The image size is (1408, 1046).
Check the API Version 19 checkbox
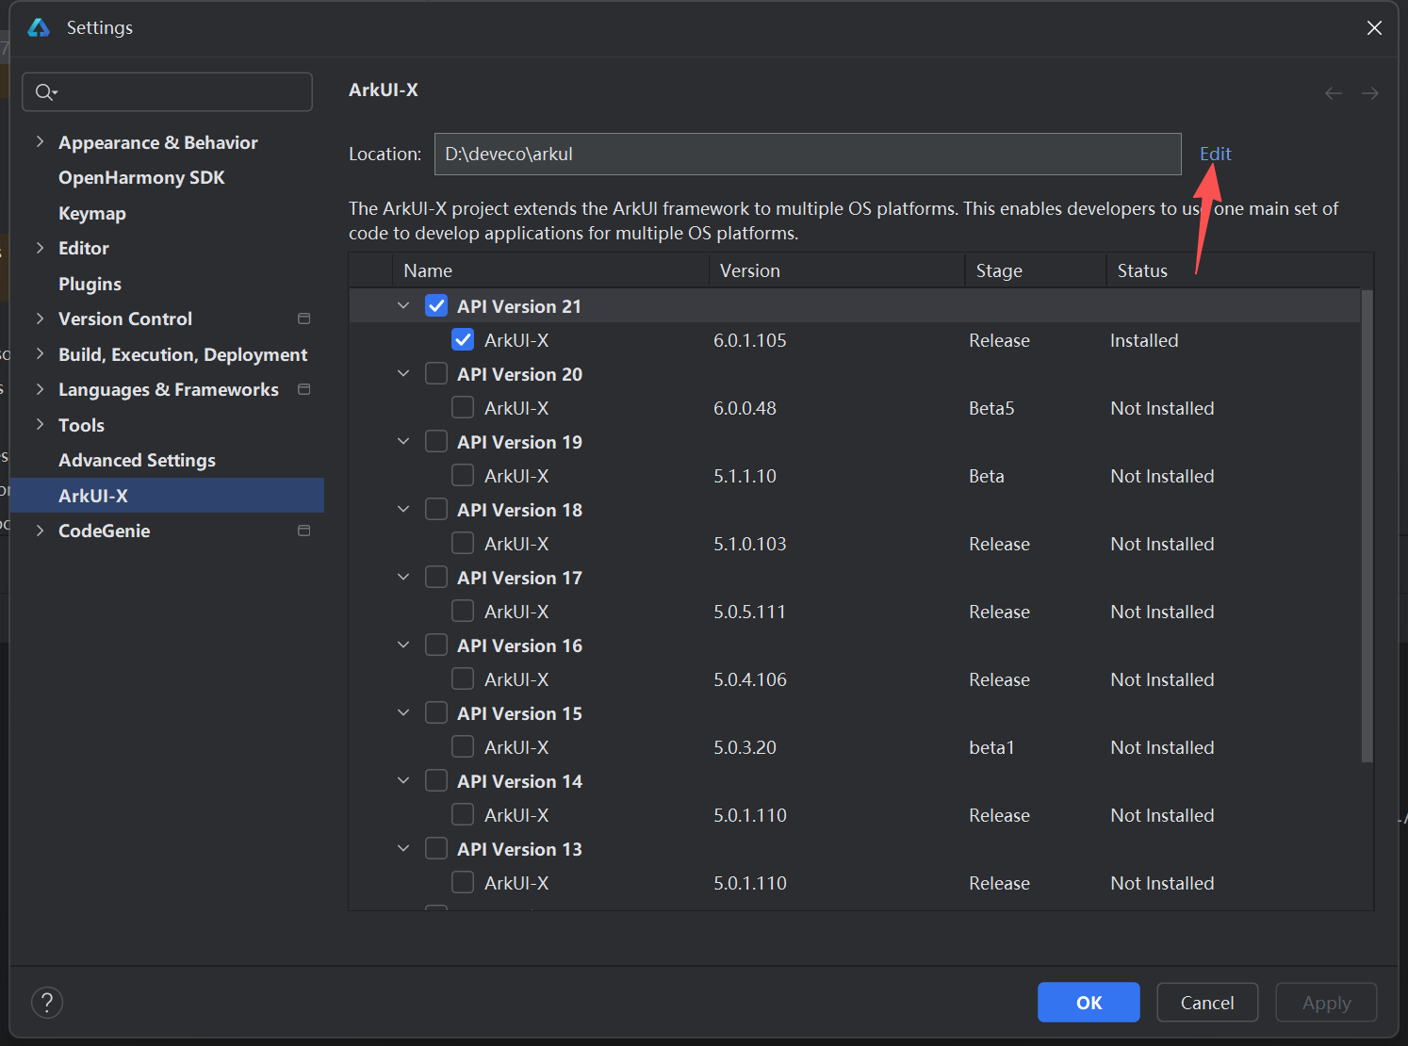[436, 442]
